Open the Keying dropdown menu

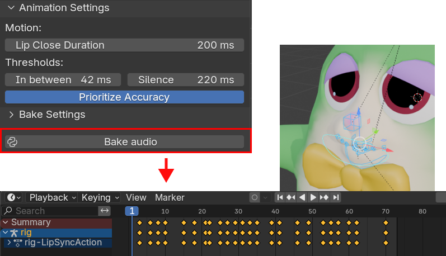(x=100, y=197)
